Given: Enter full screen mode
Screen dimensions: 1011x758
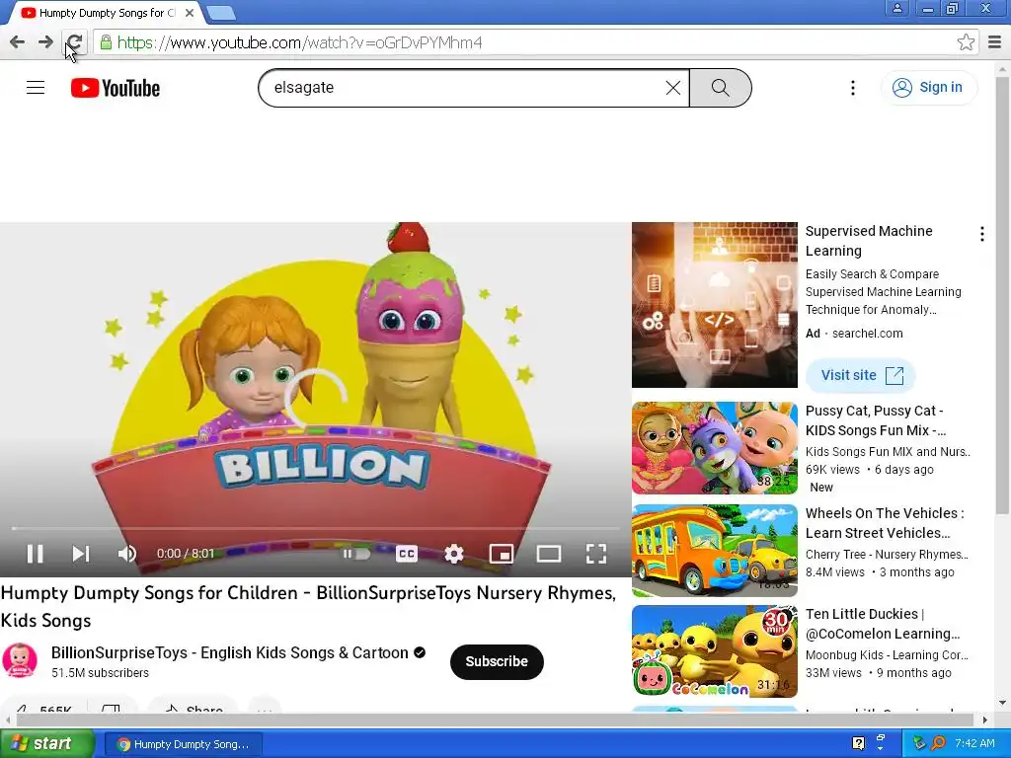Looking at the screenshot, I should tap(595, 554).
